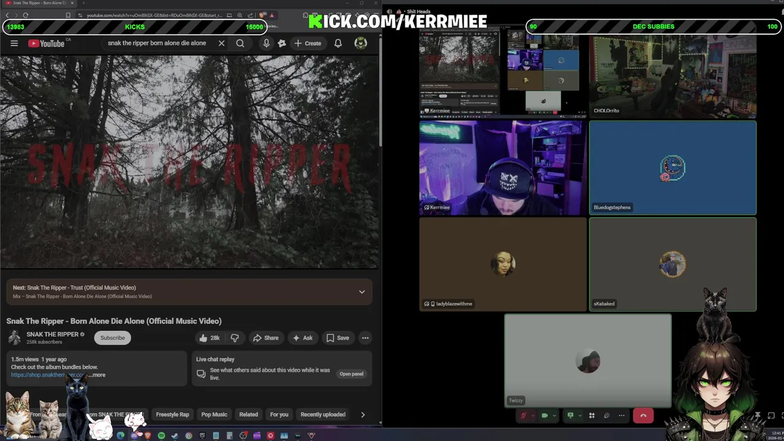The image size is (784, 441).
Task: Select the Related chip
Action: (249, 415)
